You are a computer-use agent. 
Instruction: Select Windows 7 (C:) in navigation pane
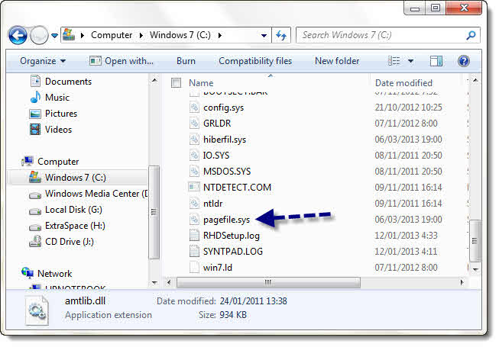[x=77, y=178]
